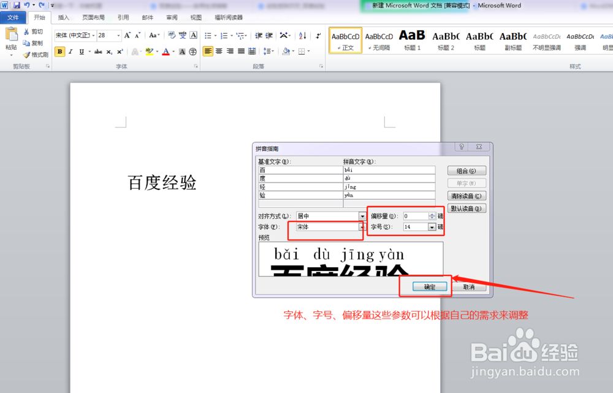The width and height of the screenshot is (613, 393).
Task: Click the Redo icon in quick access toolbar
Action: click(x=42, y=5)
